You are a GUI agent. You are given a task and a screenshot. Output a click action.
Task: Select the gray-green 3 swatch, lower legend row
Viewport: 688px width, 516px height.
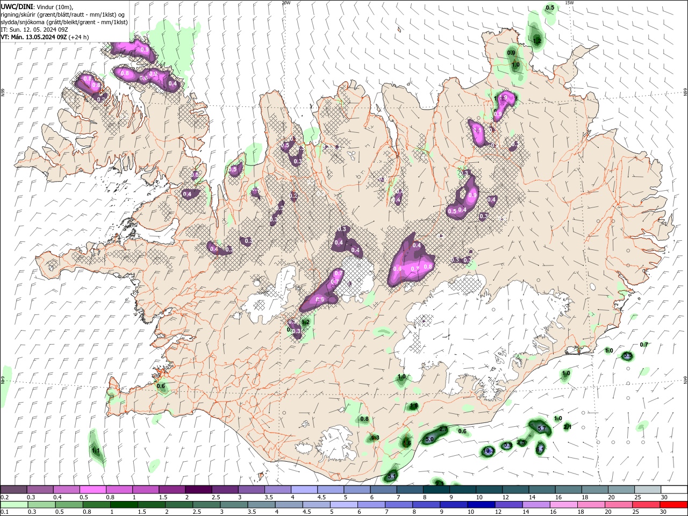234,505
